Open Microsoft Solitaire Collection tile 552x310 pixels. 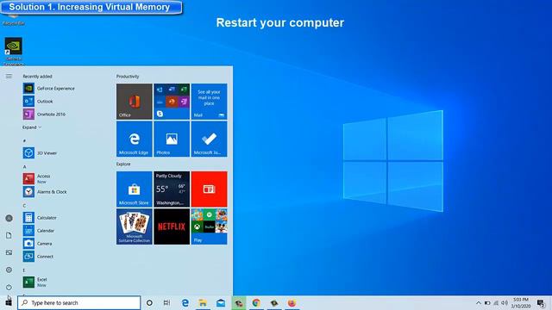point(135,226)
